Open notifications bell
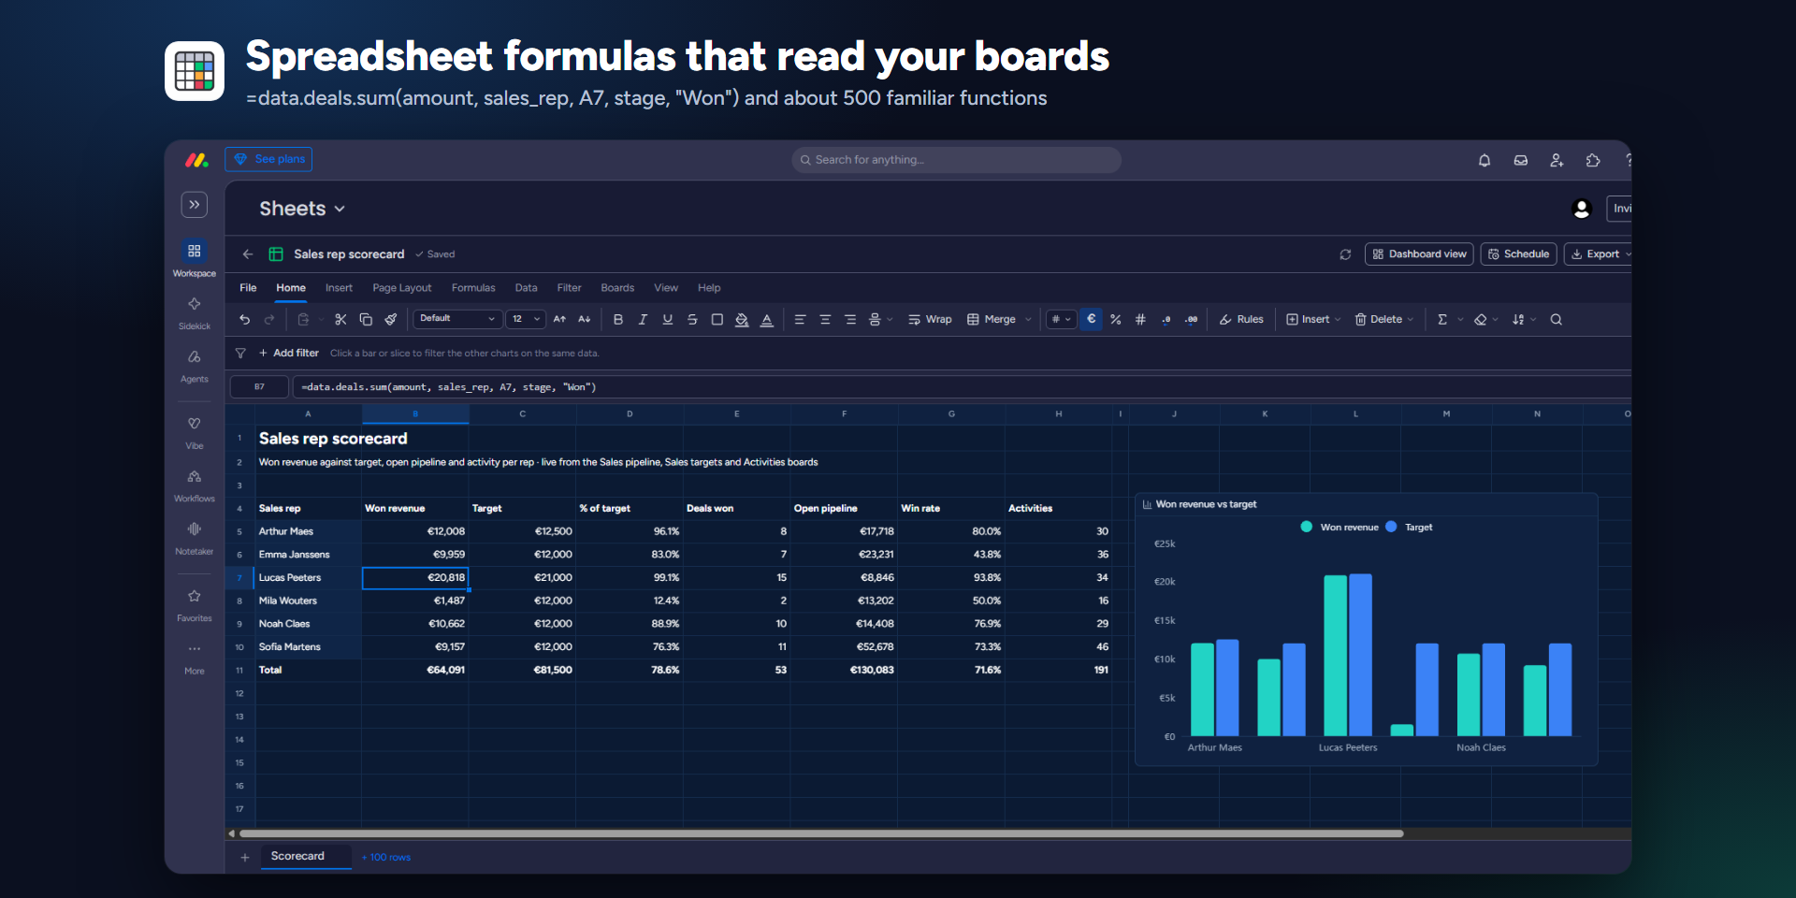The image size is (1796, 898). click(1485, 161)
